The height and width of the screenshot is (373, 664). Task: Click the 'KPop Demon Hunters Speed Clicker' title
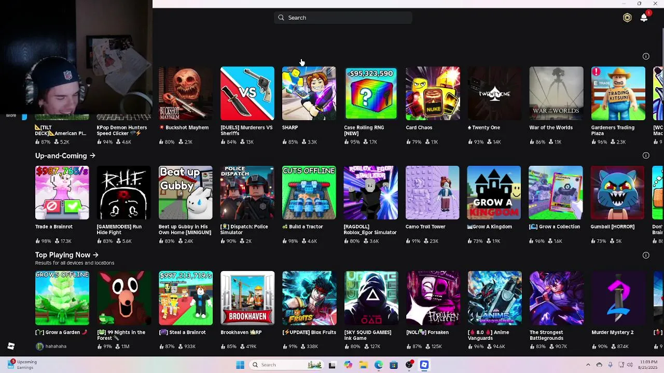click(122, 130)
